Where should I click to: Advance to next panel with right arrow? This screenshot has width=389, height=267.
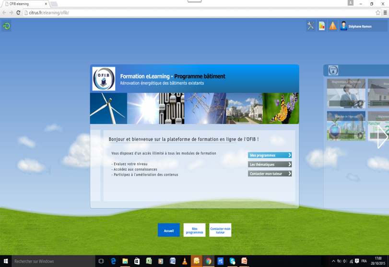tap(382, 137)
